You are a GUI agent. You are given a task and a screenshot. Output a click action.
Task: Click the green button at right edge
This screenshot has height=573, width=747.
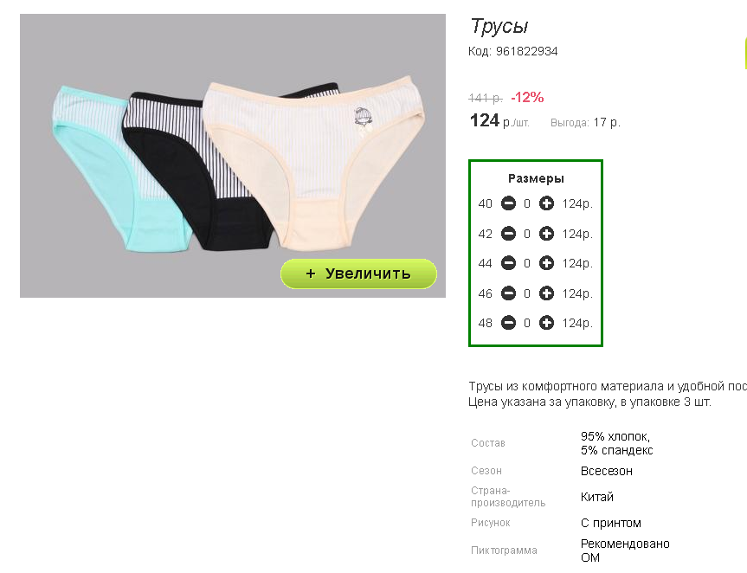(745, 54)
